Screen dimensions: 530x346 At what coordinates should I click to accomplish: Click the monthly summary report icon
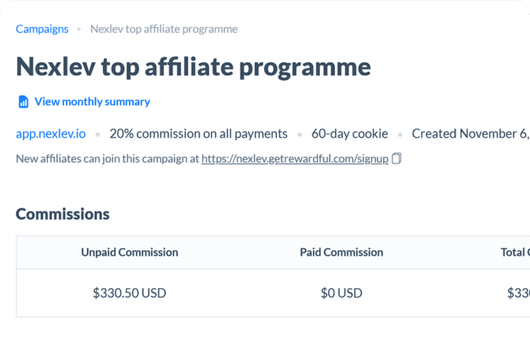[23, 102]
